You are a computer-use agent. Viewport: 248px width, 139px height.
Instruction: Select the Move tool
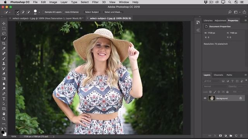click(x=4, y=24)
